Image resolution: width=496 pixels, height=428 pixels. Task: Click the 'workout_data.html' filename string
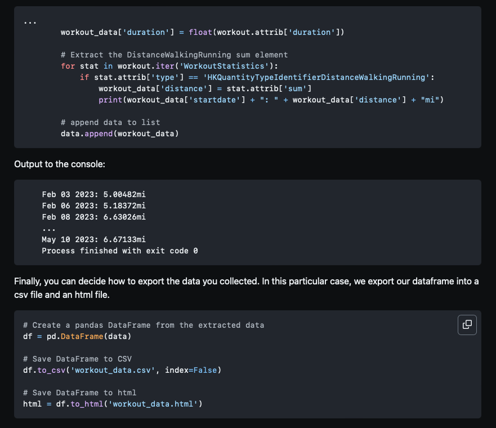click(153, 404)
